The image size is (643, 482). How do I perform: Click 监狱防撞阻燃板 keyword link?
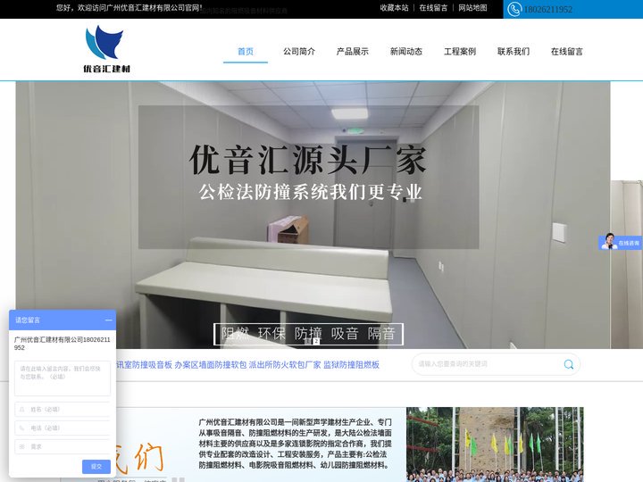(x=351, y=365)
